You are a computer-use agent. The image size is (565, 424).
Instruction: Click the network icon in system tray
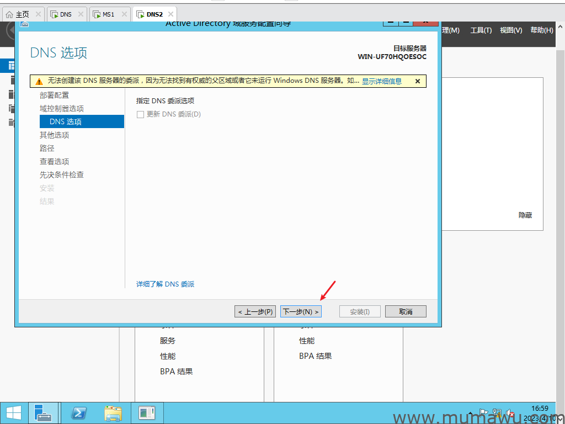point(497,413)
